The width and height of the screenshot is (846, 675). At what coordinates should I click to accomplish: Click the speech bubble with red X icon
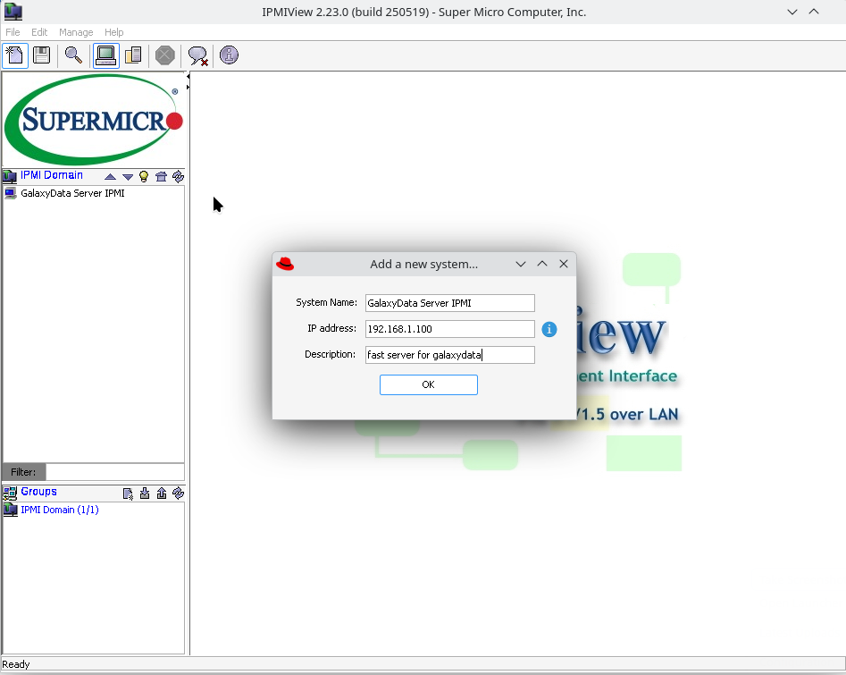(198, 55)
